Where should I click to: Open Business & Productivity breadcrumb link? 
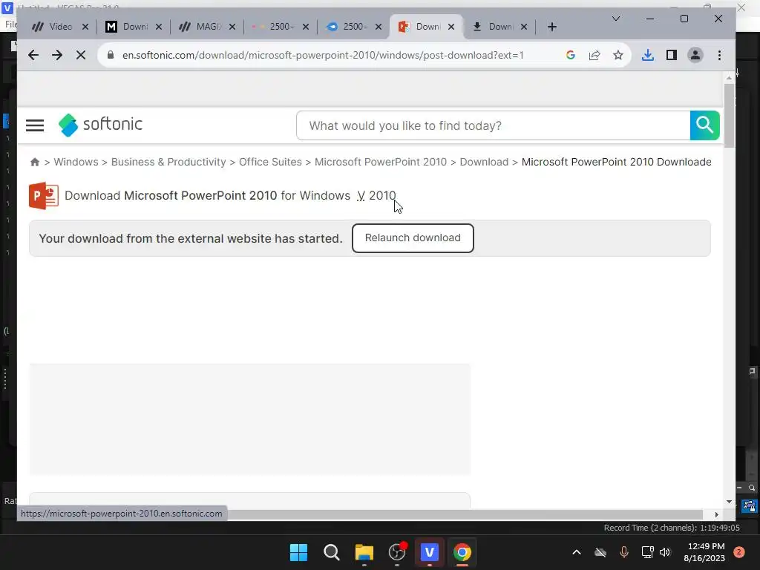coord(168,162)
